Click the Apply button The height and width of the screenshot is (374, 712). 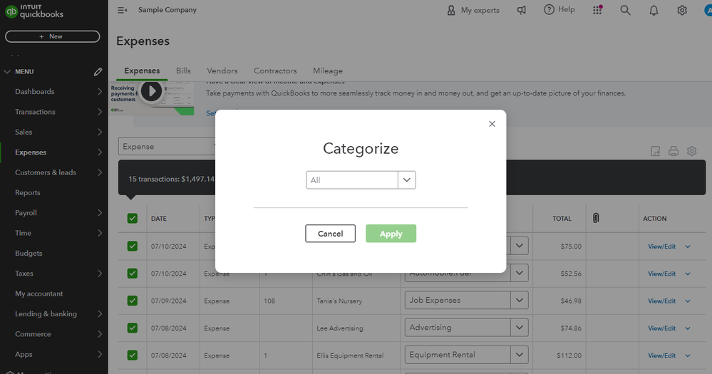pos(391,234)
